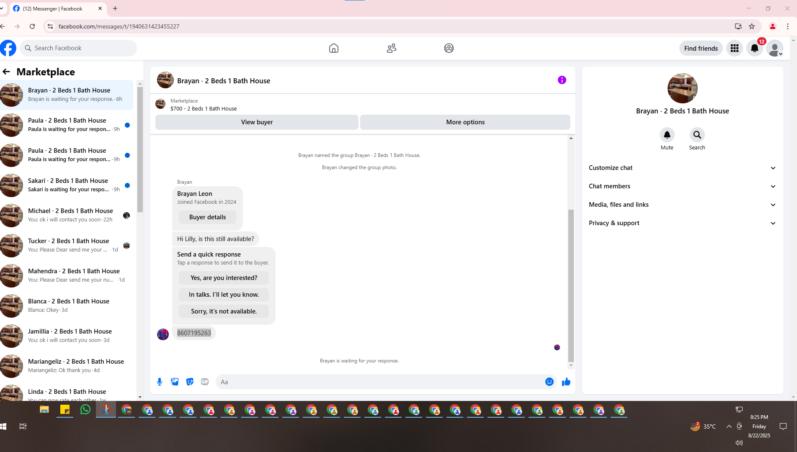797x452 pixels.
Task: Open the emoji picker
Action: point(549,382)
